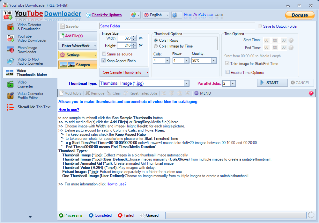319x223 pixels.
Task: Open Video Converter Profile Editor icon
Action: 11,96
